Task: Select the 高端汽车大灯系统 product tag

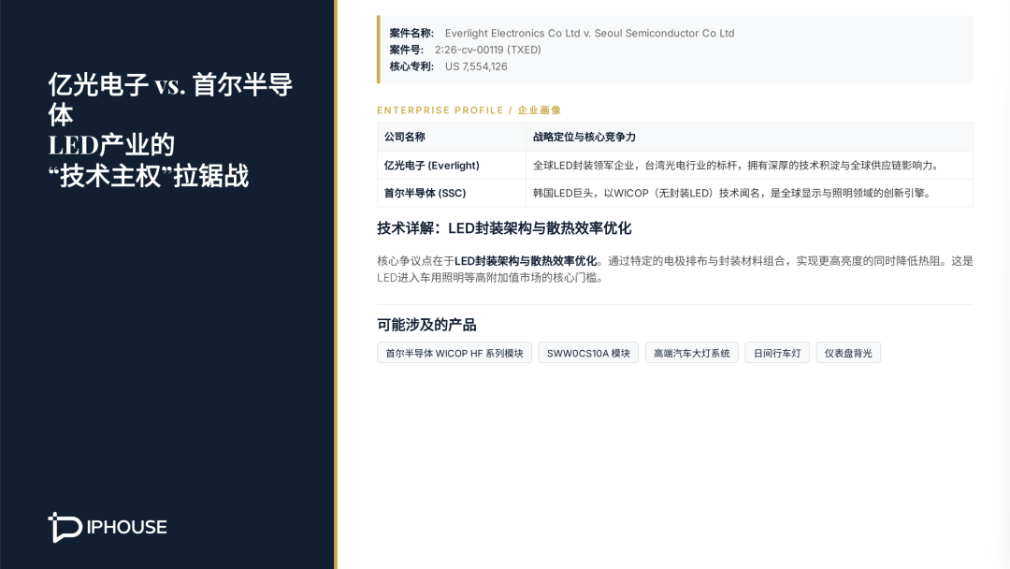Action: 691,353
